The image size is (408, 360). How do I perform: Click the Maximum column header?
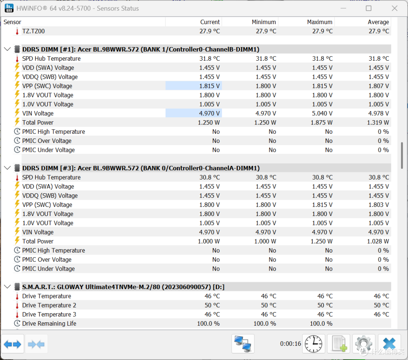tap(306, 22)
